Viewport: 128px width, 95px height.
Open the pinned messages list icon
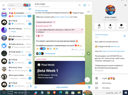pyautogui.click(x=89, y=12)
